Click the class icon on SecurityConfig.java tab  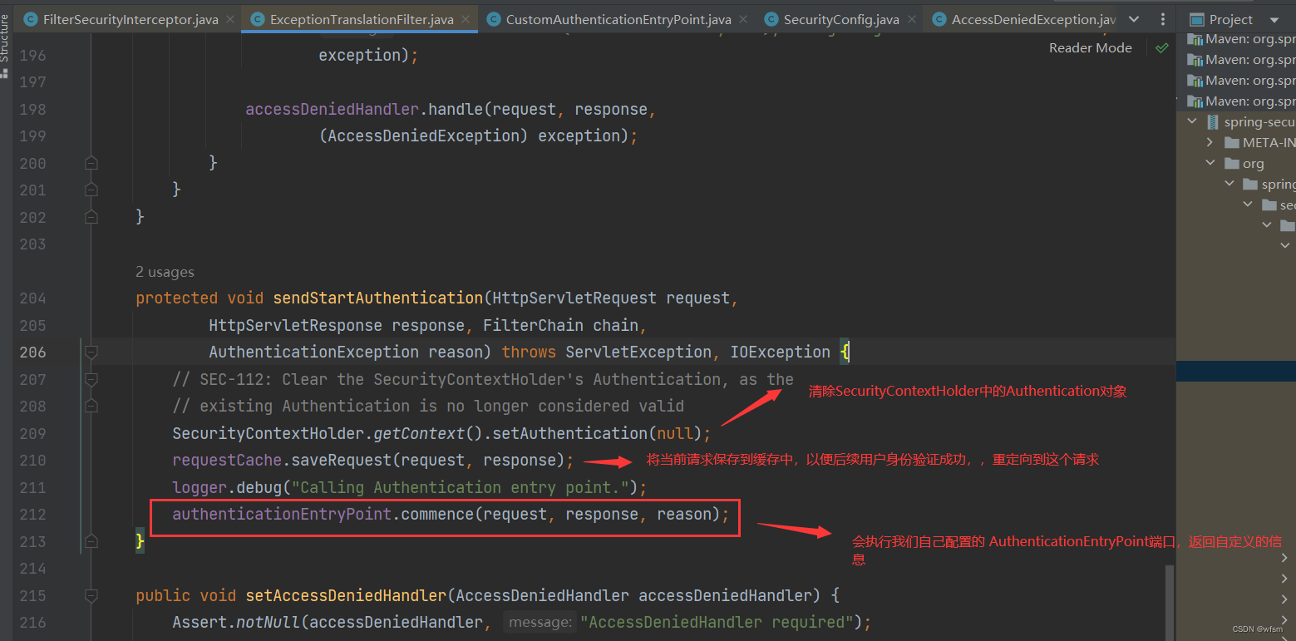(x=772, y=18)
